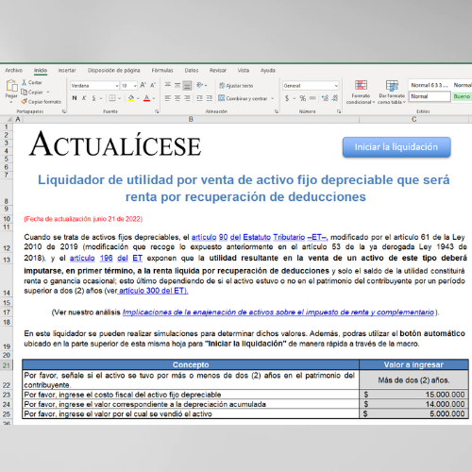Increase decimal places
Viewport: 472px width, 472px height.
click(x=325, y=98)
